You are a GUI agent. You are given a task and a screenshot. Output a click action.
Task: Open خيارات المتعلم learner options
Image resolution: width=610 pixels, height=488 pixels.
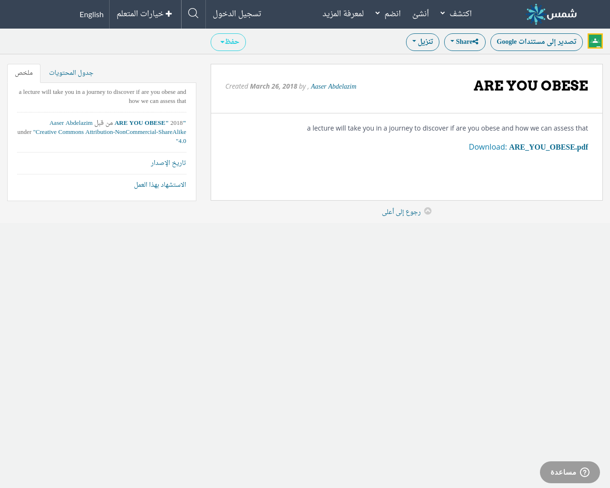pos(144,14)
